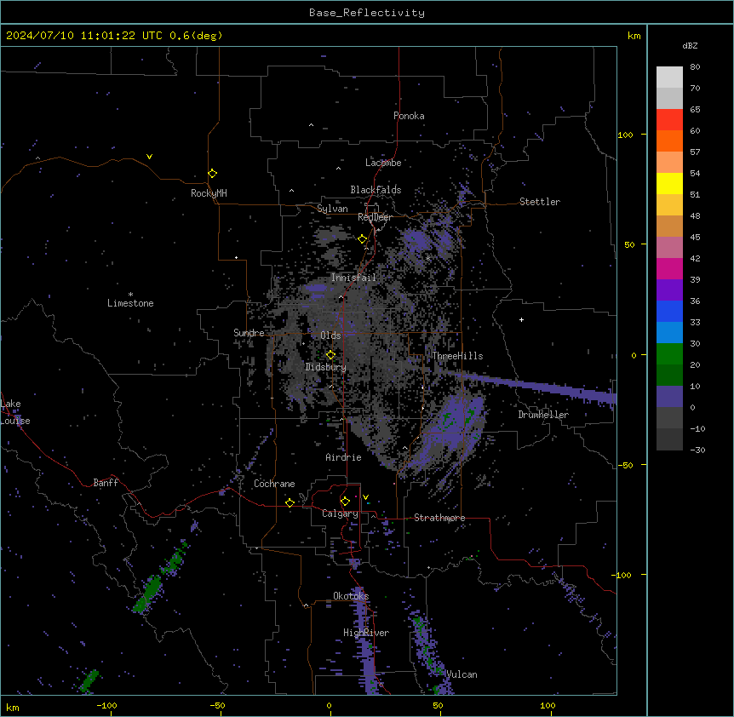Click the white plus marker north of Drumheller
734x717 pixels.
pos(521,319)
